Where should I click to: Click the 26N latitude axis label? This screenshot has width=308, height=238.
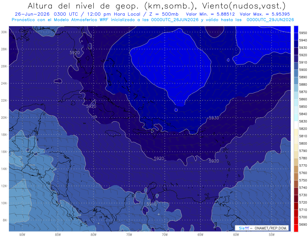pos(4,66)
